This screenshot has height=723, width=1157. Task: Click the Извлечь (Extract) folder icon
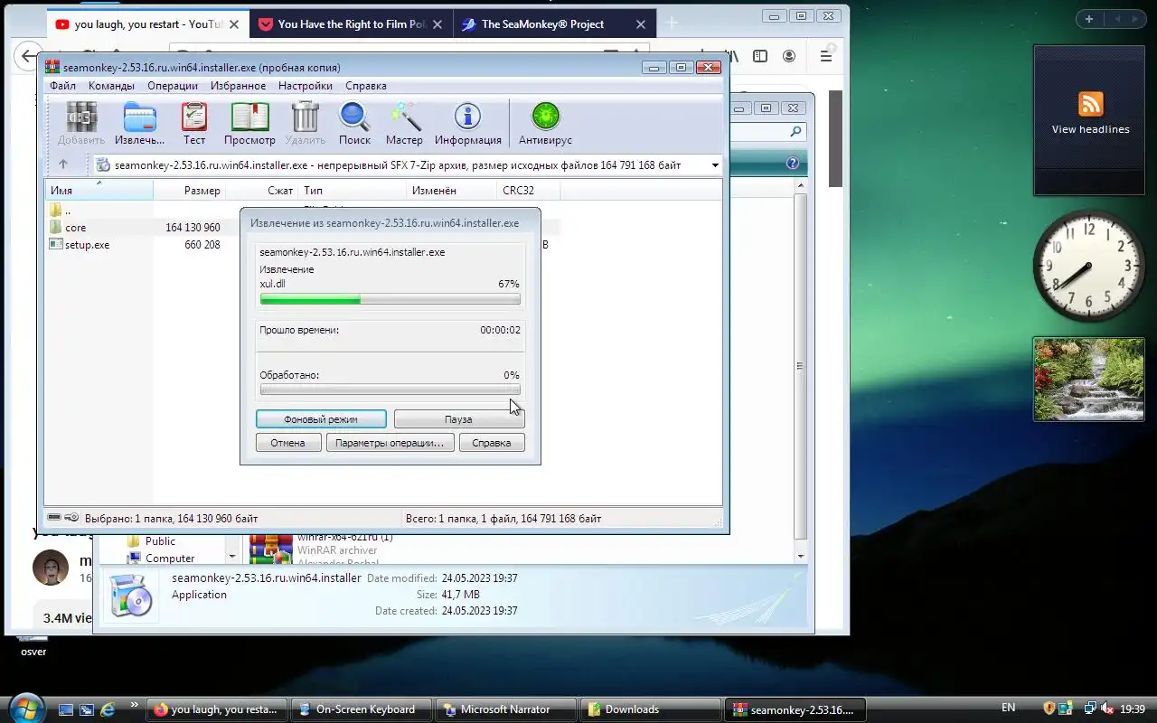click(x=140, y=124)
